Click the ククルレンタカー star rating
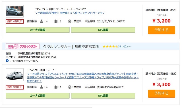This screenshot has height=108, width=182. [110, 47]
